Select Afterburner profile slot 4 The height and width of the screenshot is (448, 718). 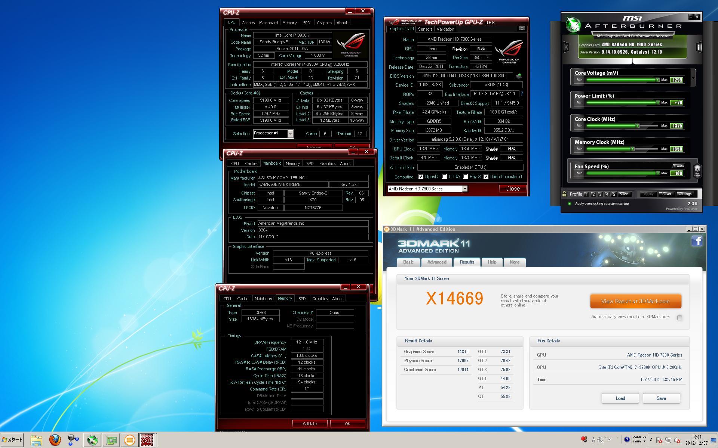607,194
